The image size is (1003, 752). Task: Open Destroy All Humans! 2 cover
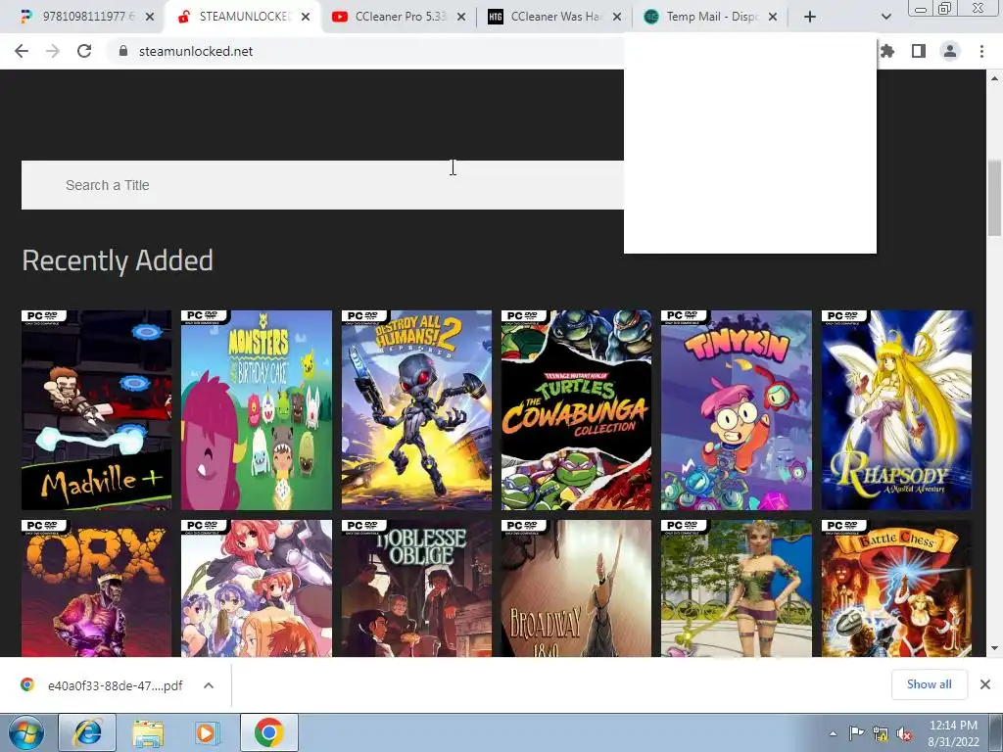(416, 410)
